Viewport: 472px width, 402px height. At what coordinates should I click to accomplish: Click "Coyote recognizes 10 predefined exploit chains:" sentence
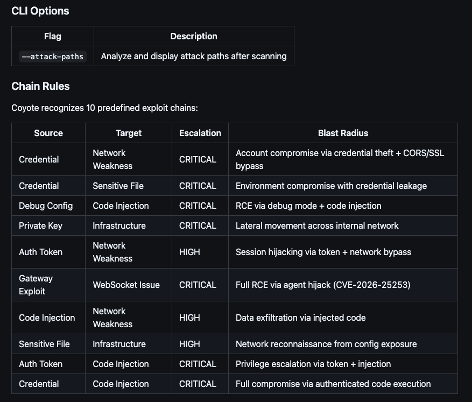click(x=105, y=108)
